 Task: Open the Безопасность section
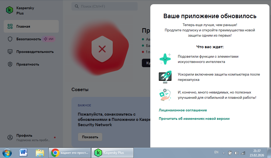[31, 39]
